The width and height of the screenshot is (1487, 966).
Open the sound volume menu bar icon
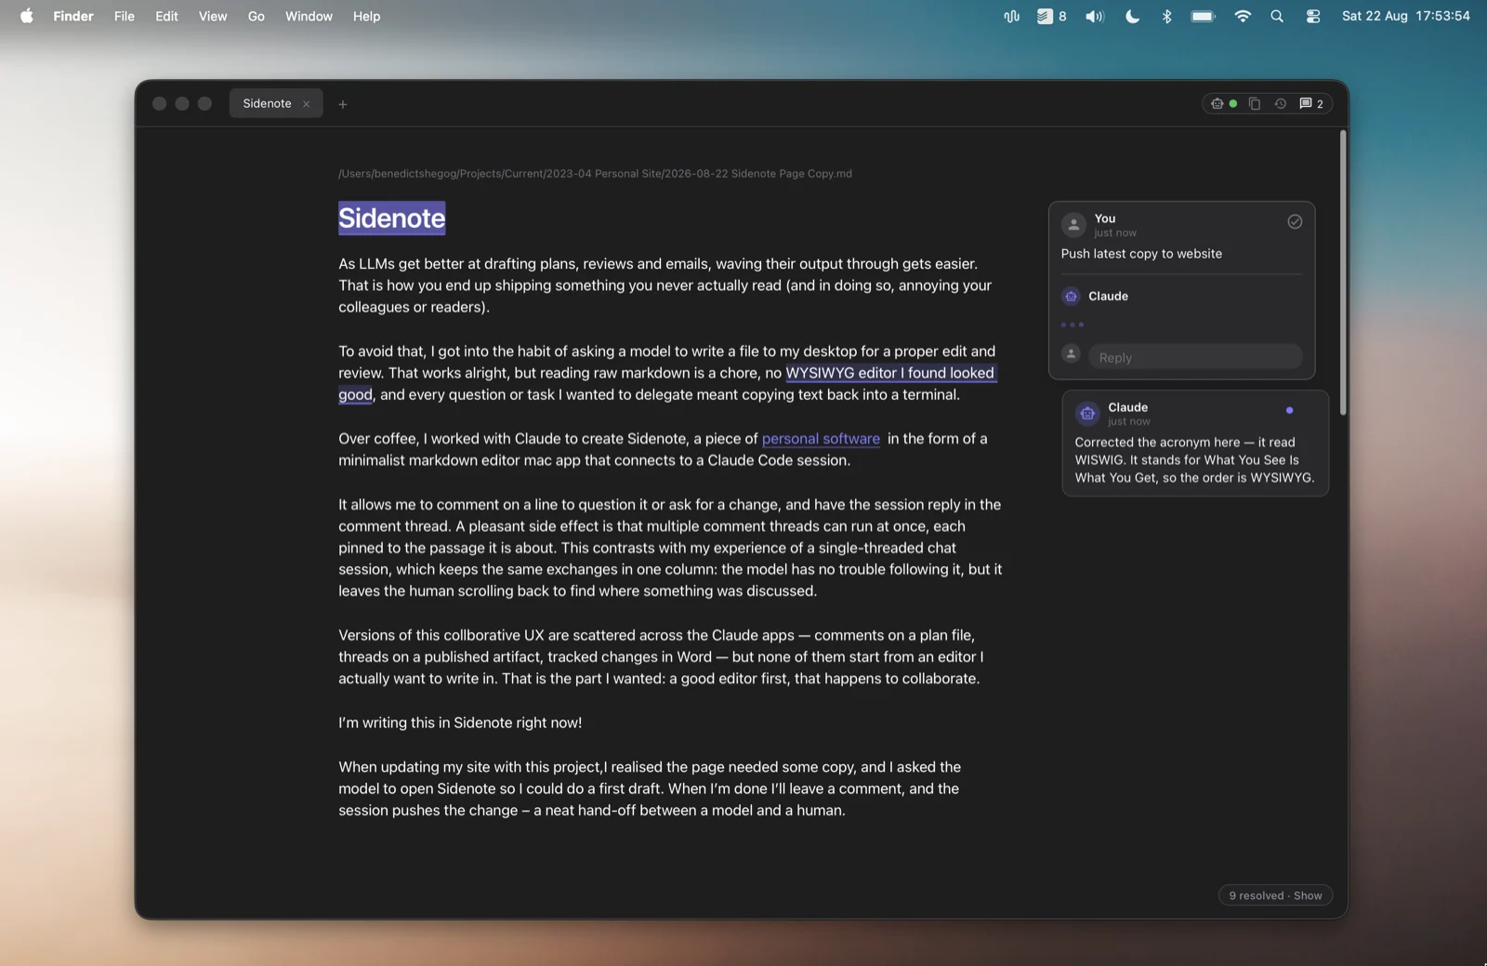(x=1095, y=16)
